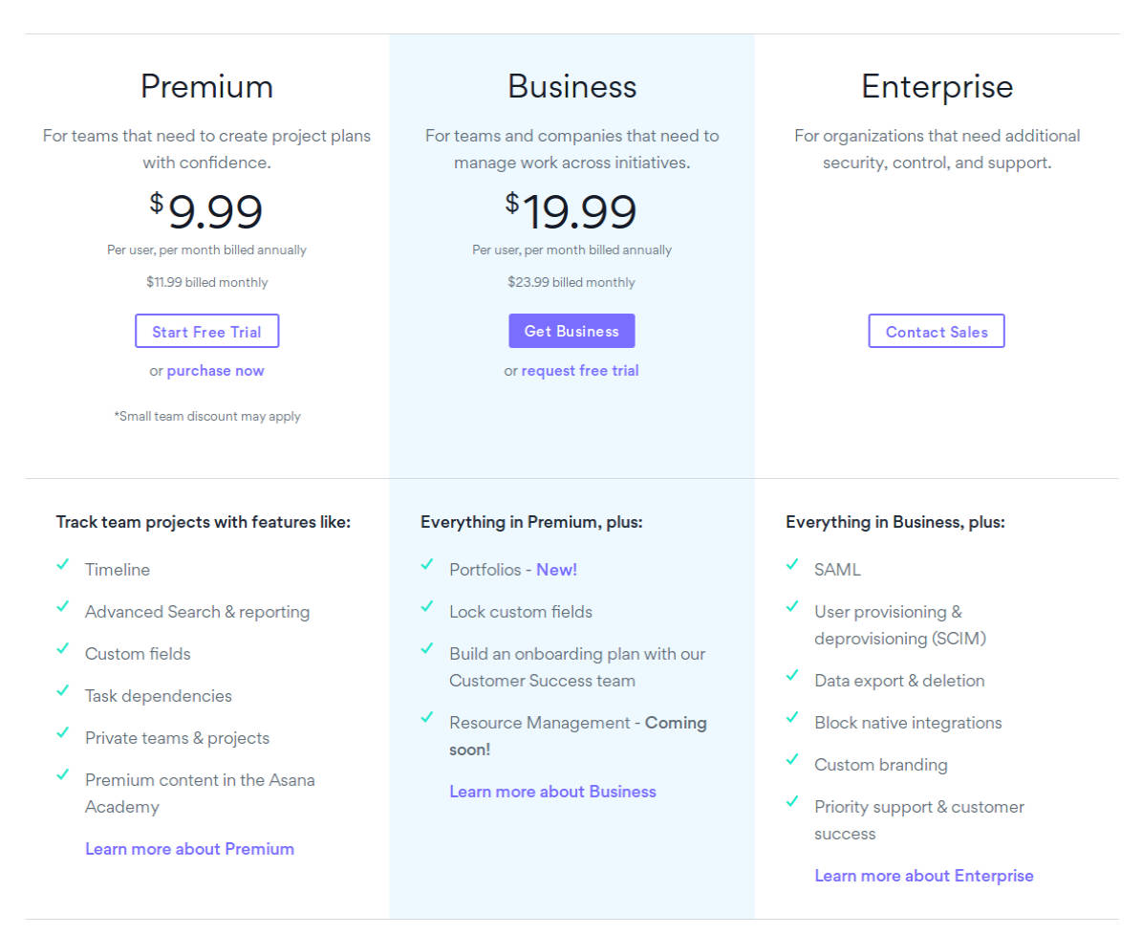This screenshot has height=935, width=1142.
Task: Select the checkmark beside Task dependencies
Action: pyautogui.click(x=63, y=692)
